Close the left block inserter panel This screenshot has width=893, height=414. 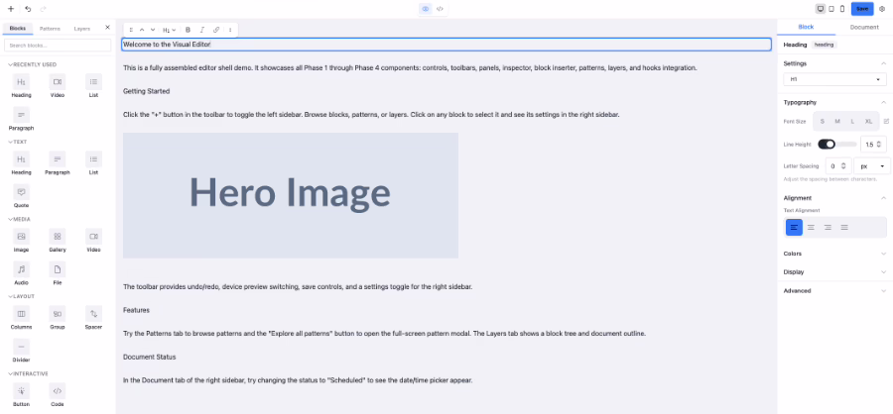[107, 28]
